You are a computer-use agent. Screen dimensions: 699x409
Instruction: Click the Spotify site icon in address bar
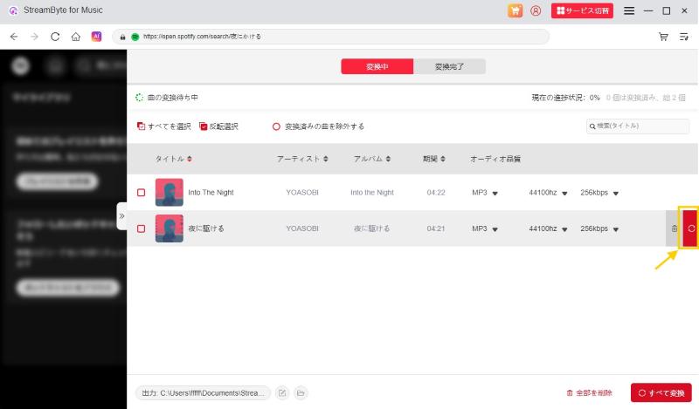(x=135, y=37)
